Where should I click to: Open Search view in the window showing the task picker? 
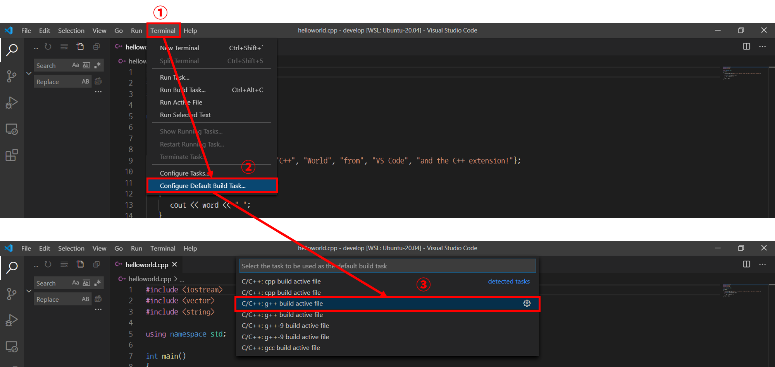click(x=12, y=268)
